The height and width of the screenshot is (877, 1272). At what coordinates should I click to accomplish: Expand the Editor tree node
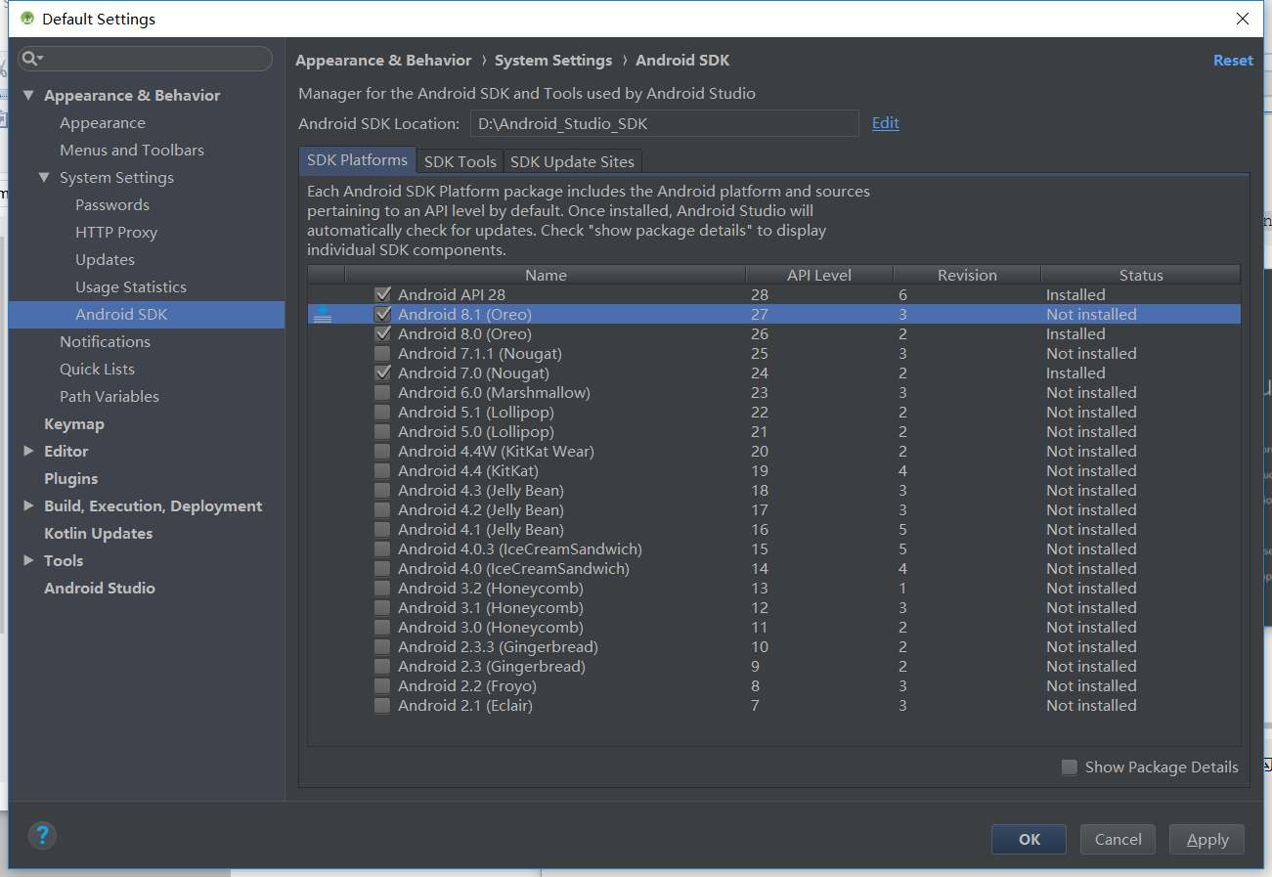point(28,451)
